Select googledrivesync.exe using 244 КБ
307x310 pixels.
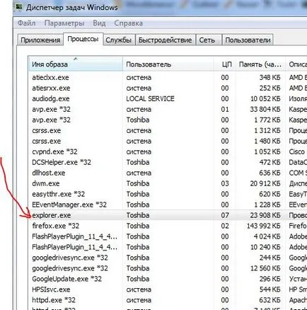point(168,258)
